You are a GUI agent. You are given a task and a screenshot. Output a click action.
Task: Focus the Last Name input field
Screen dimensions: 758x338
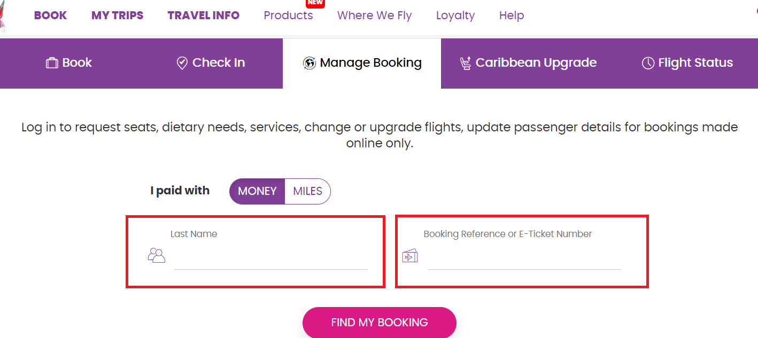click(271, 258)
